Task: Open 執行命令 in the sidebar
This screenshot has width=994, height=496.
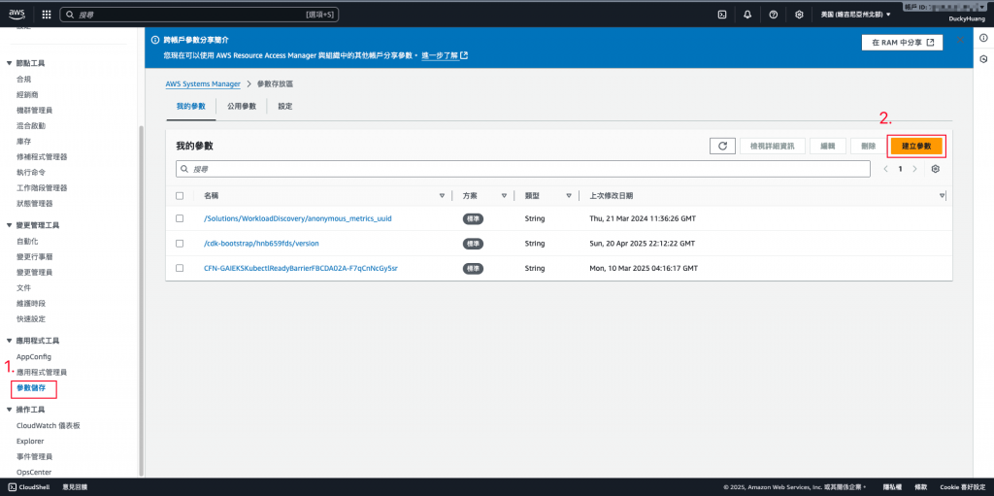Action: point(31,172)
